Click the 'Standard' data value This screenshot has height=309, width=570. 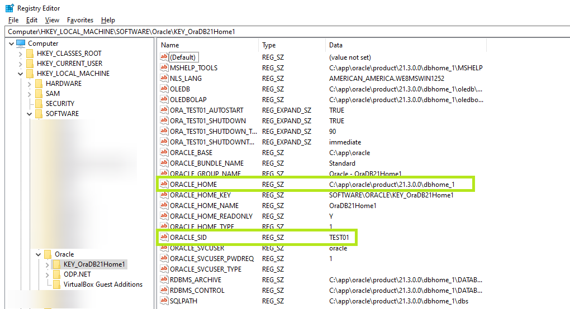pyautogui.click(x=342, y=163)
